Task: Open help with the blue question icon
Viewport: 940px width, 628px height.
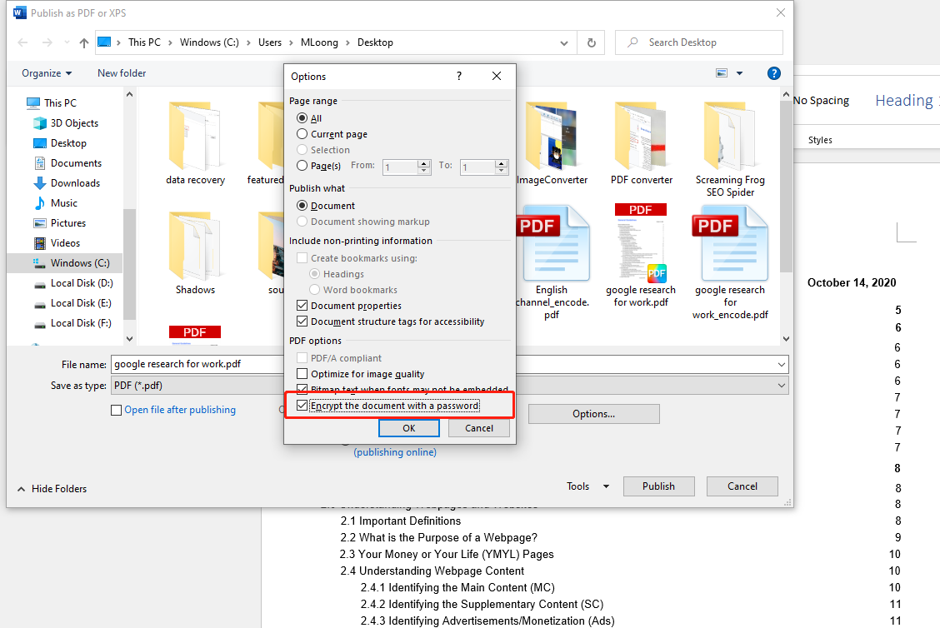Action: click(774, 73)
